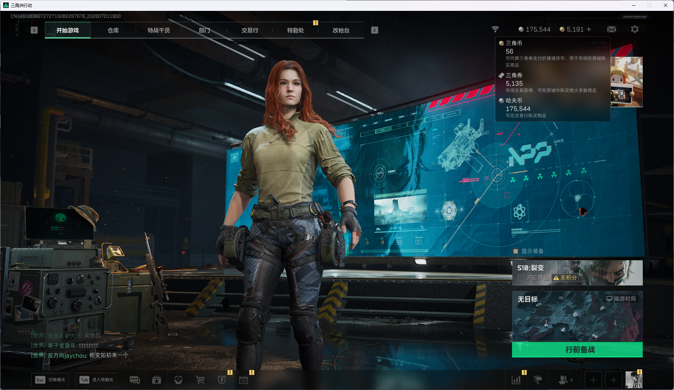
Task: Click the Tab 进入特勤处 button
Action: click(x=96, y=380)
